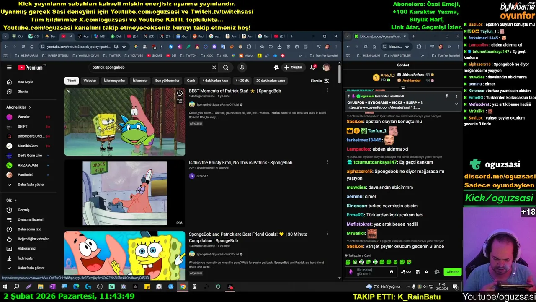
Task: Open the YouTube account avatar menu
Action: (x=326, y=68)
